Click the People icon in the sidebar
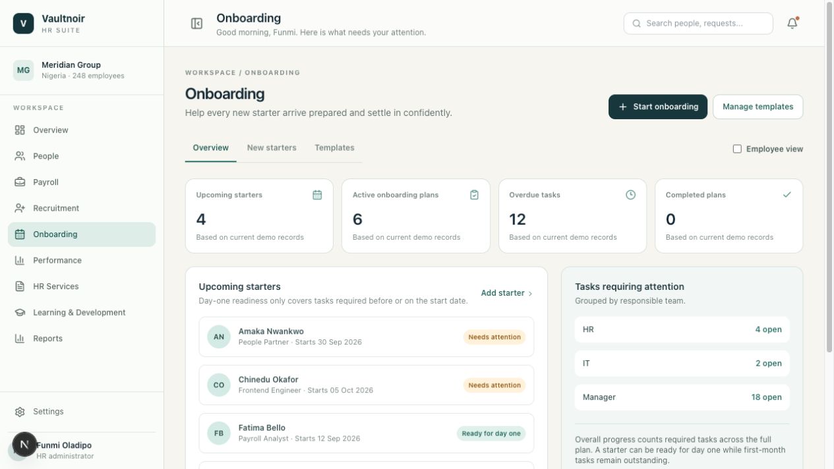The height and width of the screenshot is (469, 834). click(x=20, y=156)
